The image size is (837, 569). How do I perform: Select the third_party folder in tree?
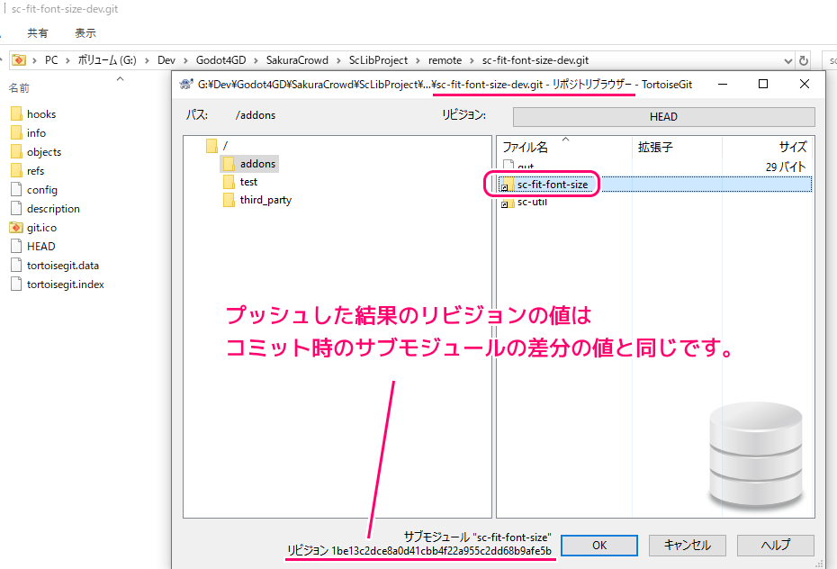pyautogui.click(x=265, y=200)
